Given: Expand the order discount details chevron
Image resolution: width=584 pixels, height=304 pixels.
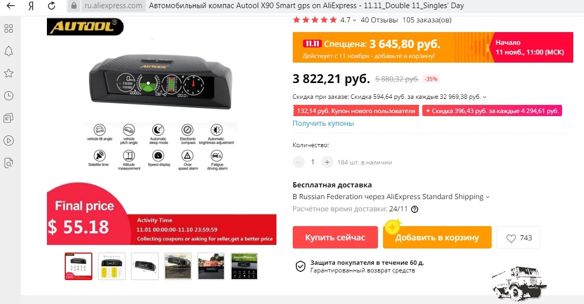Looking at the screenshot, I should (x=485, y=97).
